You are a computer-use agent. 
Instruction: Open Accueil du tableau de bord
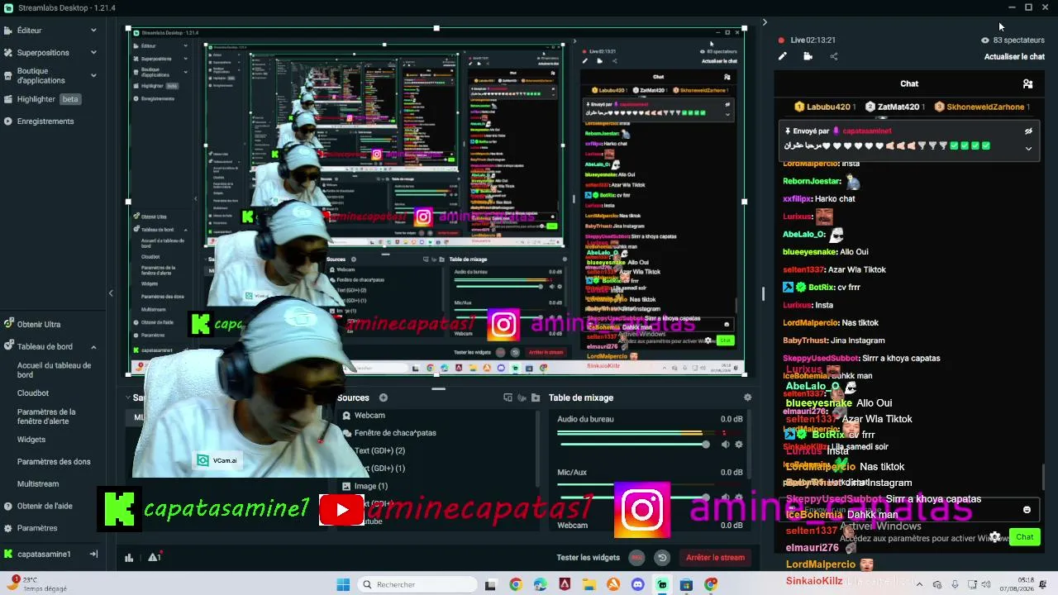point(55,370)
